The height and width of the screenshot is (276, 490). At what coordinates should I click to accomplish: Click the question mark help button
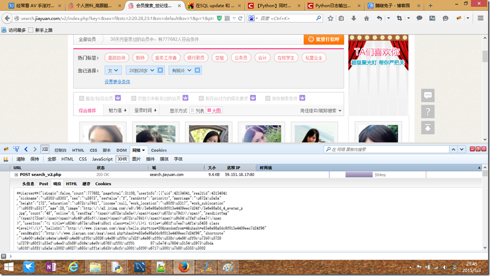[428, 111]
